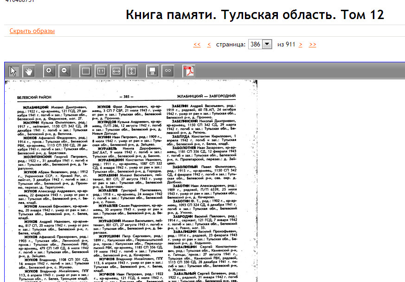The width and height of the screenshot is (405, 282).
Task: Click the 'Скрыть образы' link
Action: [x=32, y=31]
